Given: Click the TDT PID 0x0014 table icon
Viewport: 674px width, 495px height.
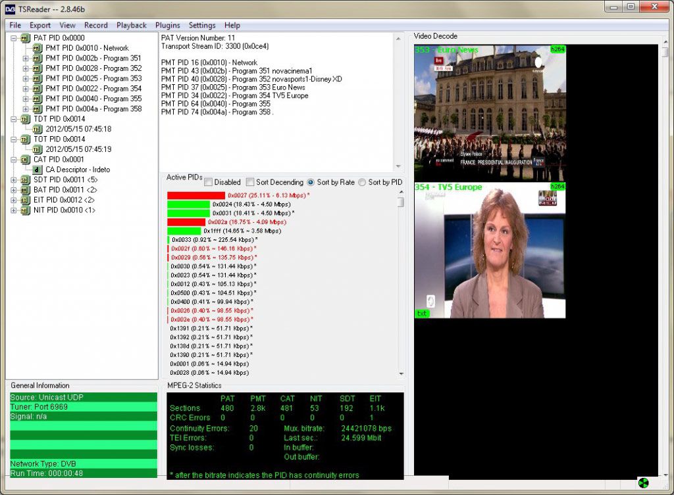Looking at the screenshot, I should coord(26,120).
